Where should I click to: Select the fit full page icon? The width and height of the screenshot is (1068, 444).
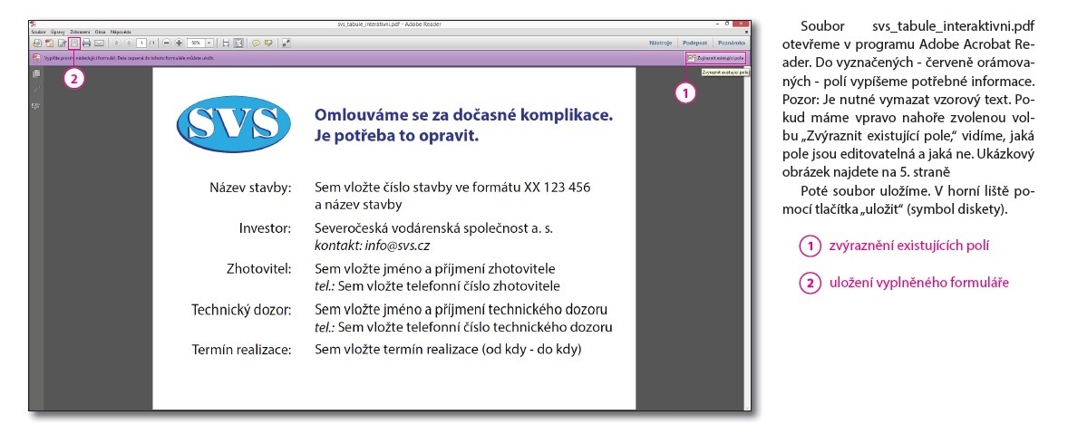tap(238, 43)
